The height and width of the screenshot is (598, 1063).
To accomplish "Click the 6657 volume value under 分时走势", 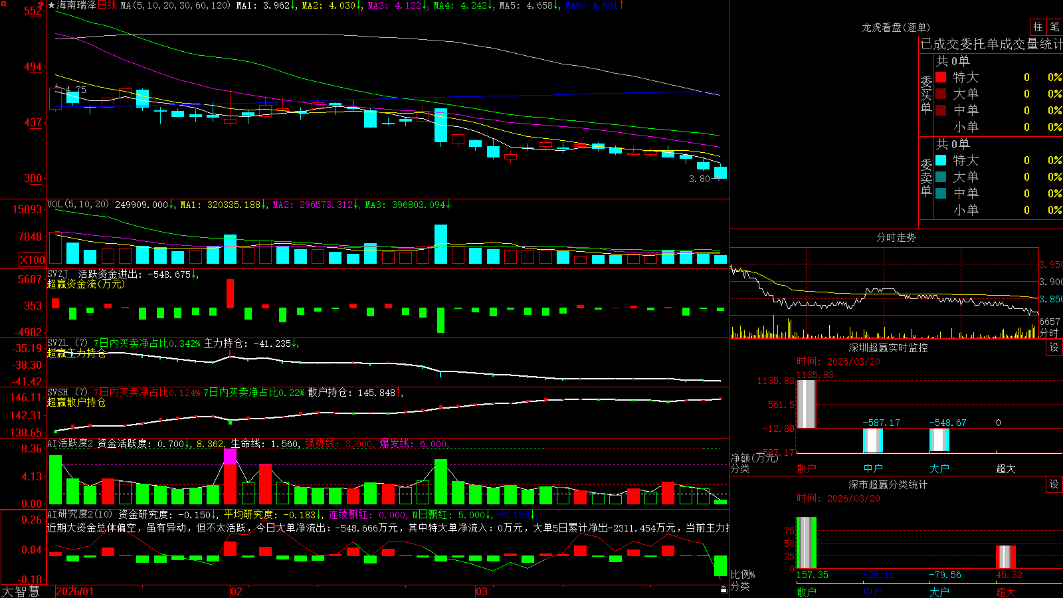I will 1050,322.
